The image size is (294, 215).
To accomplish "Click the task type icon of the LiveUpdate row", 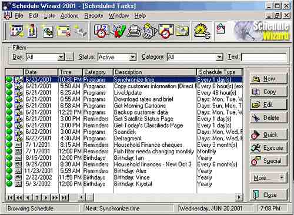I will (19, 93).
